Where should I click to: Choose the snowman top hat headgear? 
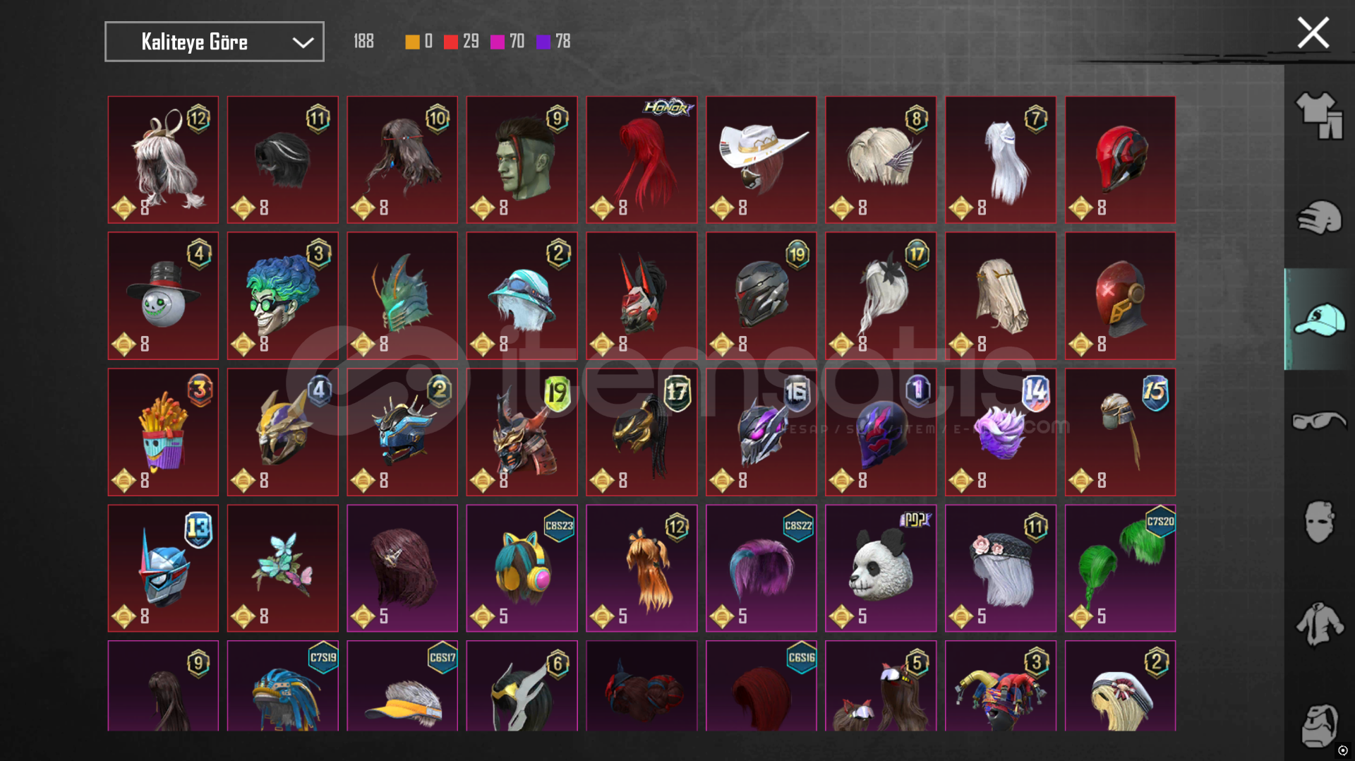[x=163, y=296]
